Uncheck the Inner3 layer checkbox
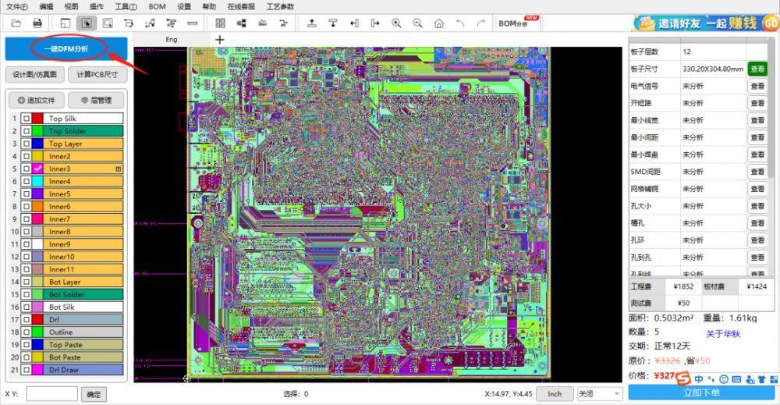The width and height of the screenshot is (780, 405). [37, 169]
